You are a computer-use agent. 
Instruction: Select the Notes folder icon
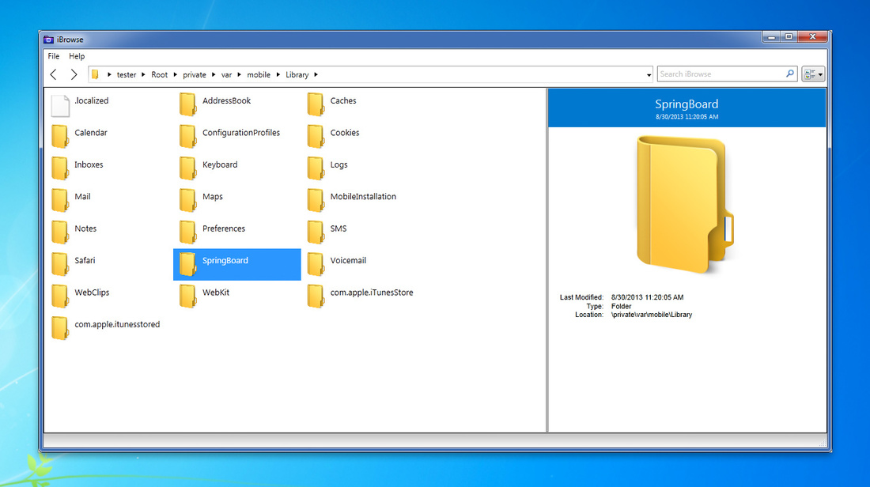(60, 232)
